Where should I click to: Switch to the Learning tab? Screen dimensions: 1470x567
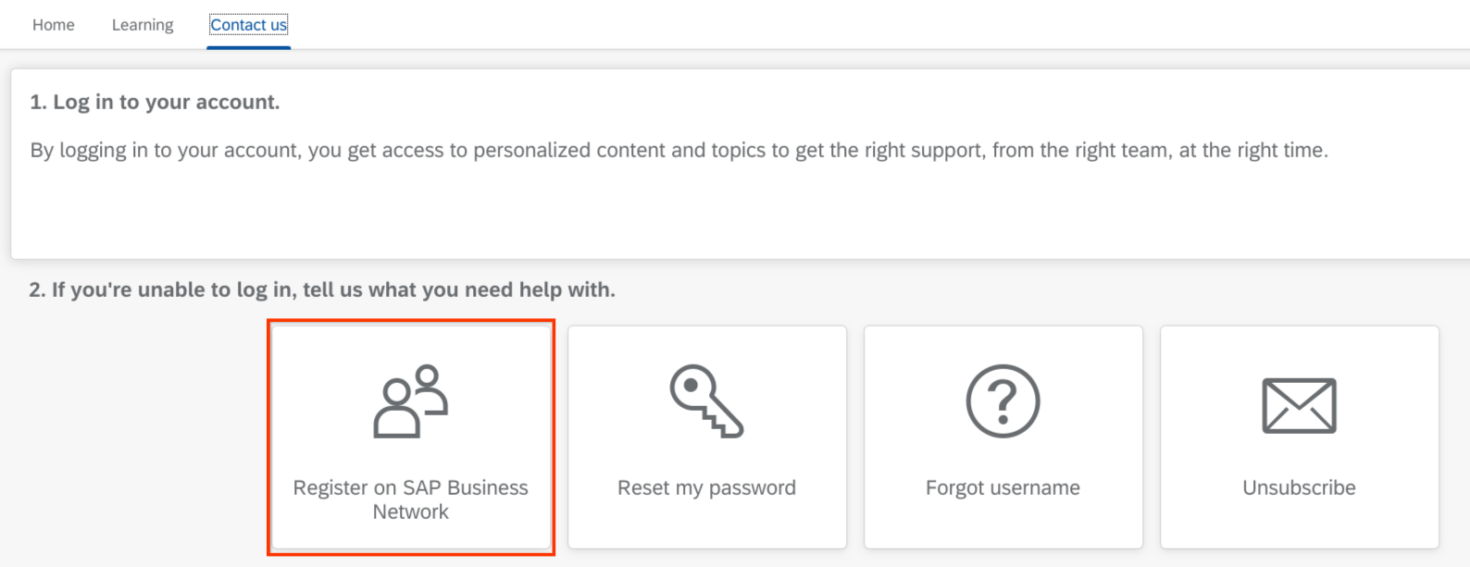pyautogui.click(x=142, y=25)
